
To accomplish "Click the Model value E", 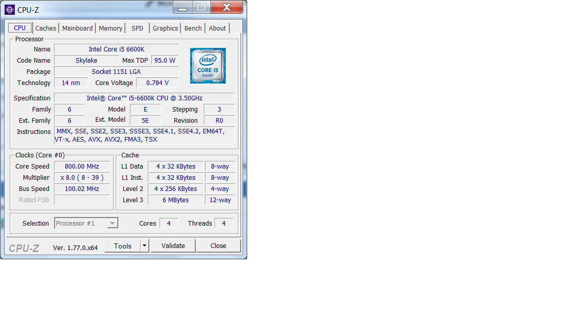I will [x=145, y=109].
